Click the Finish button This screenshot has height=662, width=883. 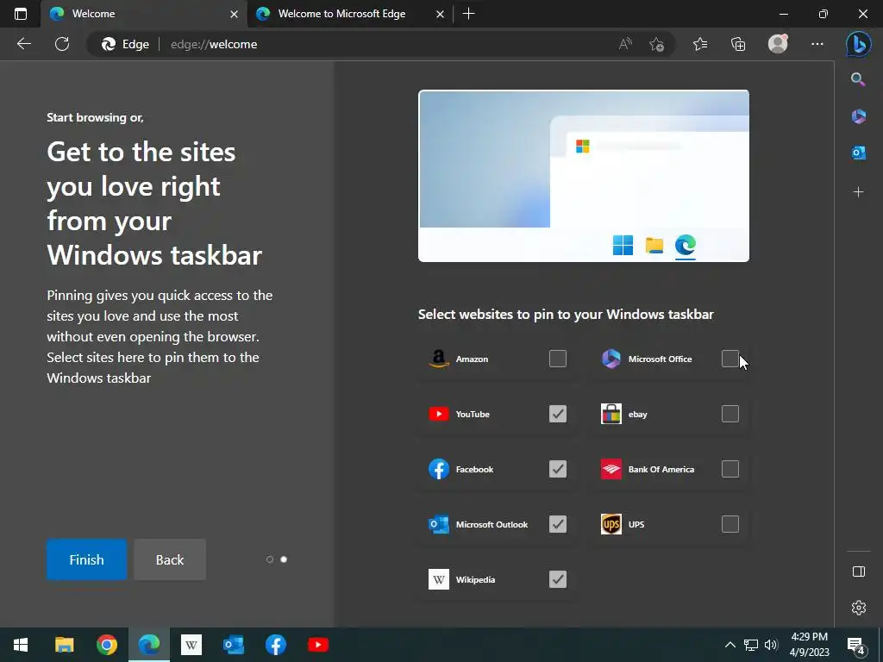[87, 559]
